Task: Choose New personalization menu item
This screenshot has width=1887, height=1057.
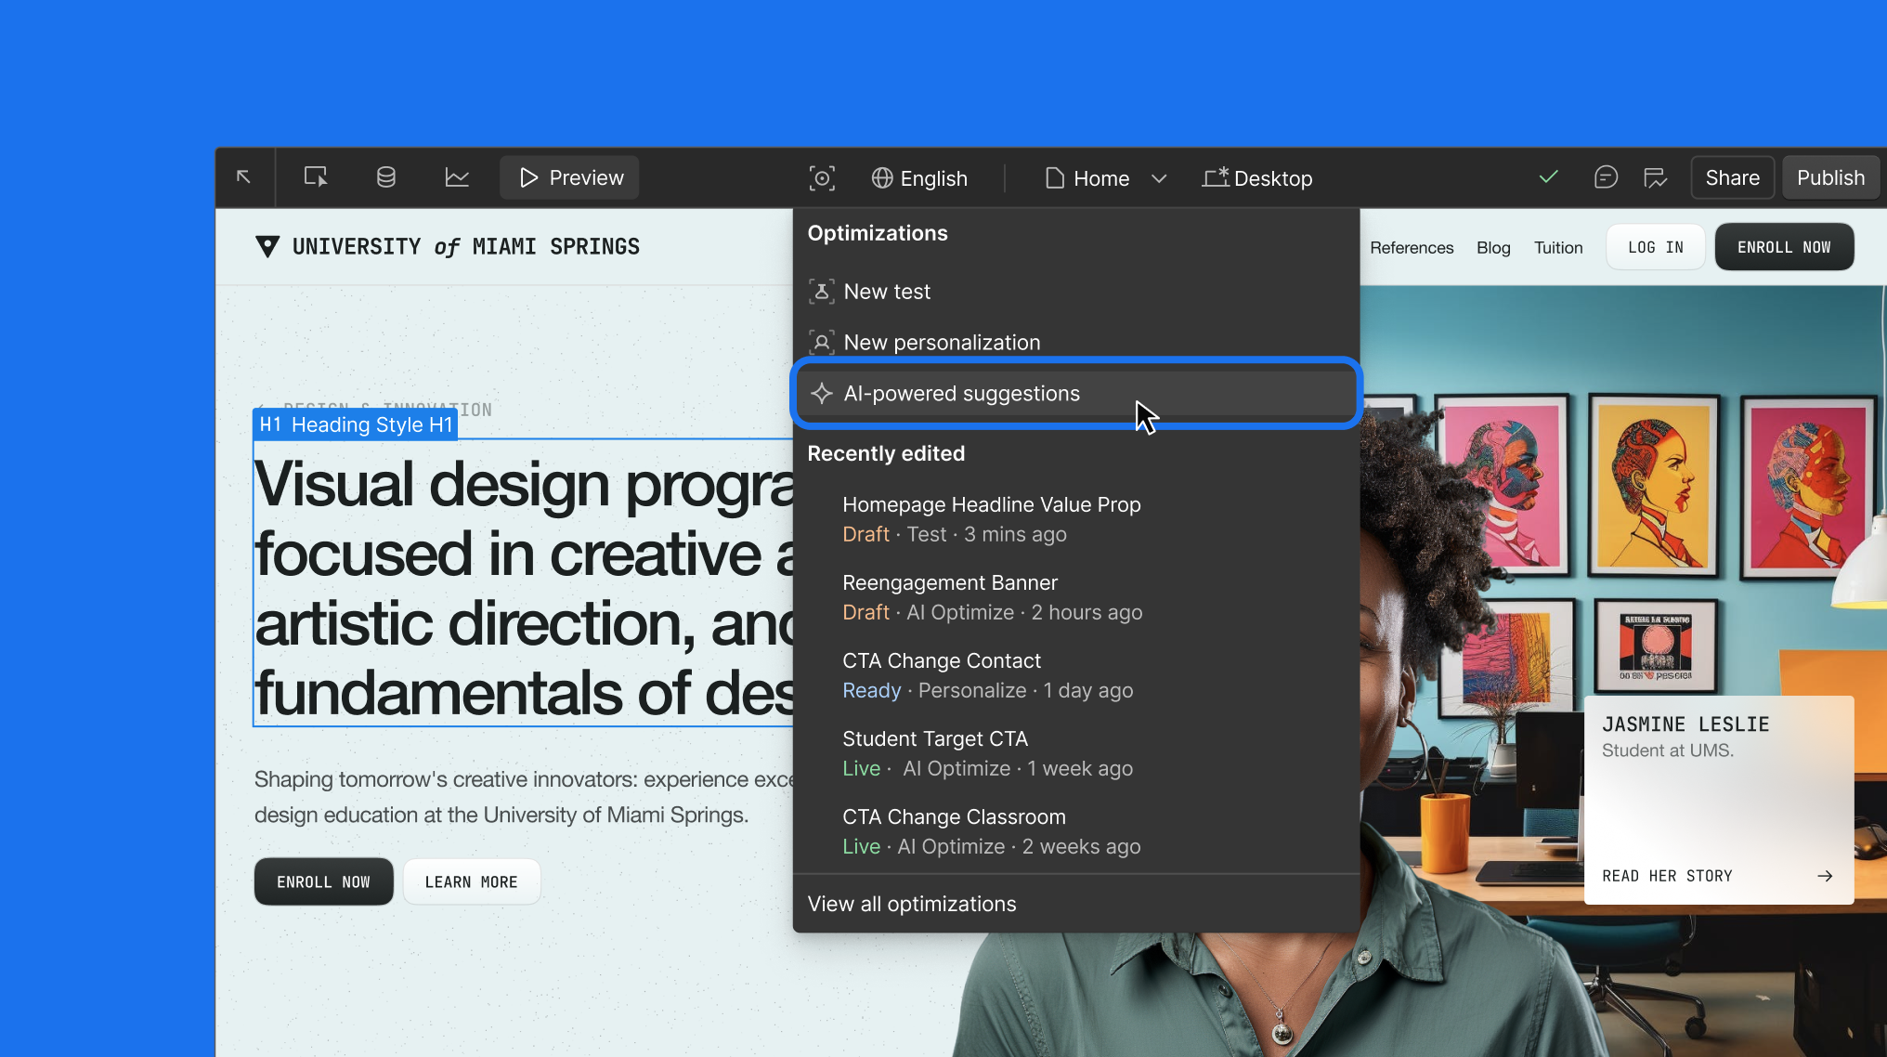Action: pyautogui.click(x=1075, y=343)
